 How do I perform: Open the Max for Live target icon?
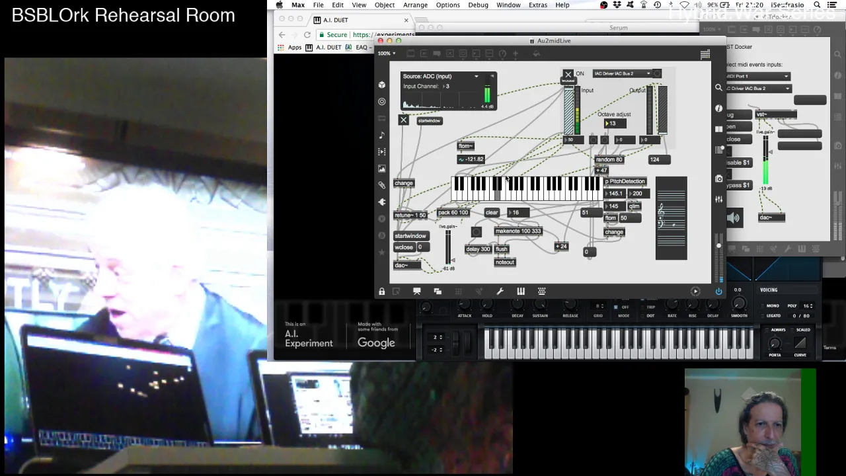382,102
